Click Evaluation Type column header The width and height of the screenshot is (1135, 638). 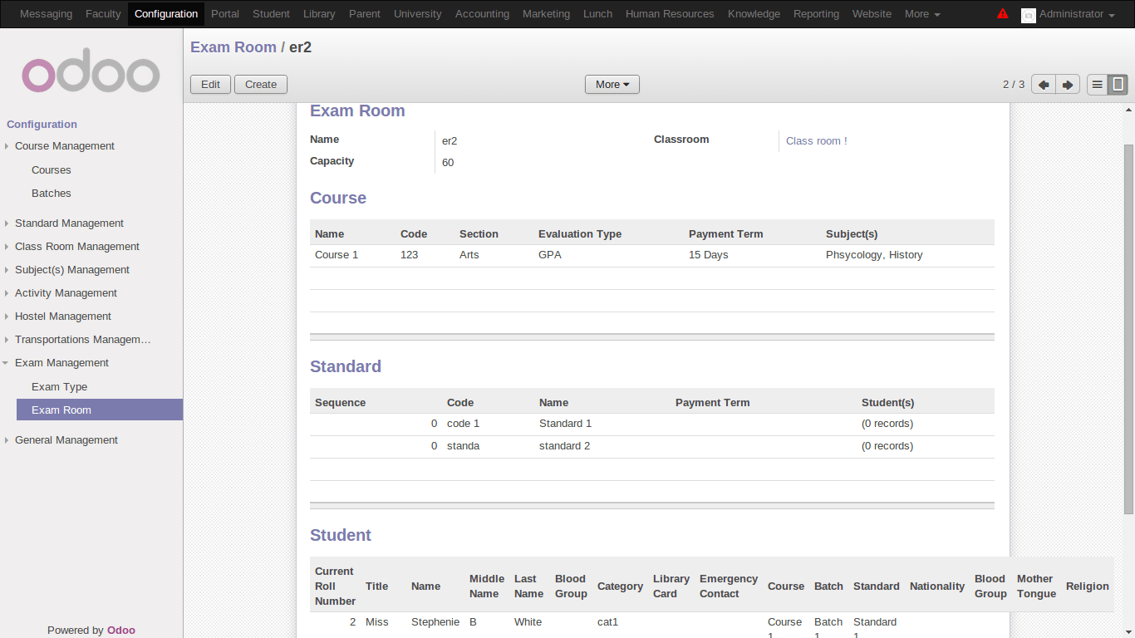click(580, 234)
